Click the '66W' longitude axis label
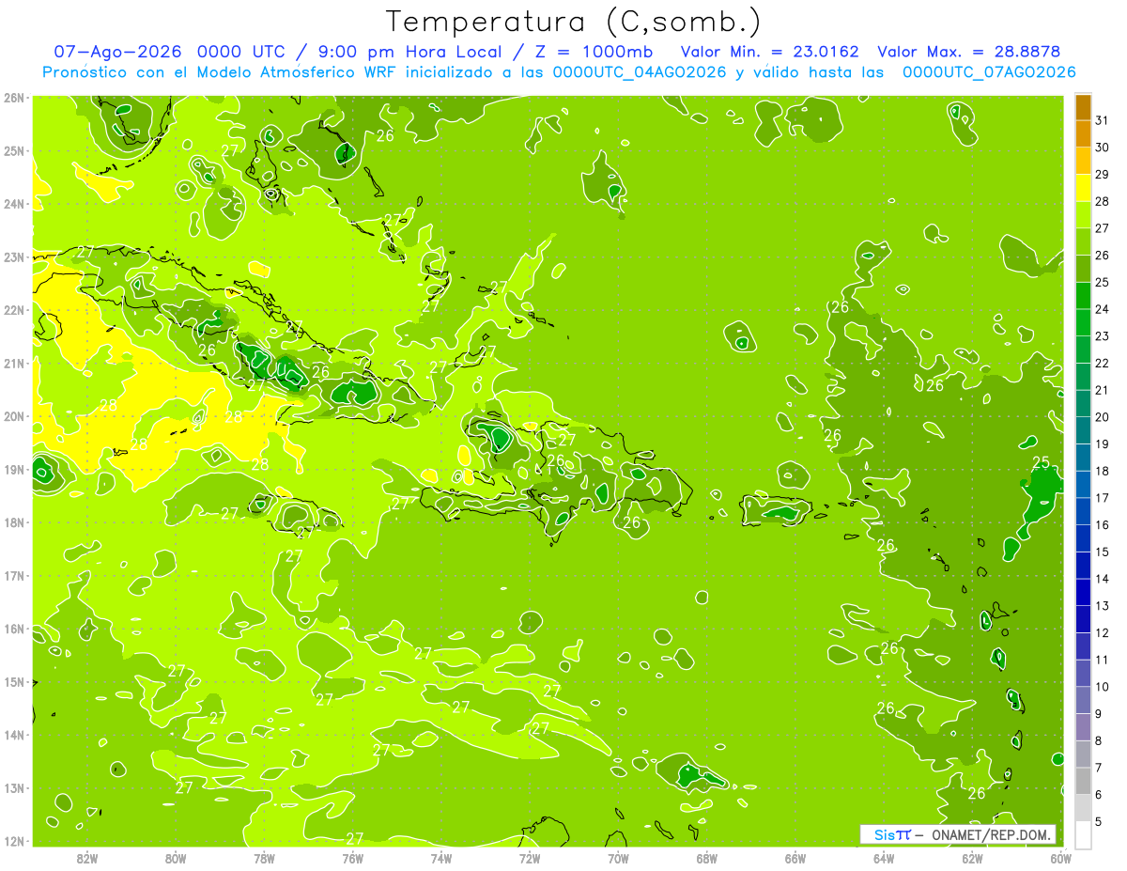Image resolution: width=1127 pixels, height=871 pixels. click(x=795, y=859)
